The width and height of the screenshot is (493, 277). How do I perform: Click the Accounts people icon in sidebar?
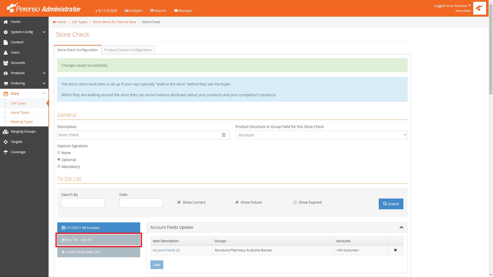click(x=6, y=63)
